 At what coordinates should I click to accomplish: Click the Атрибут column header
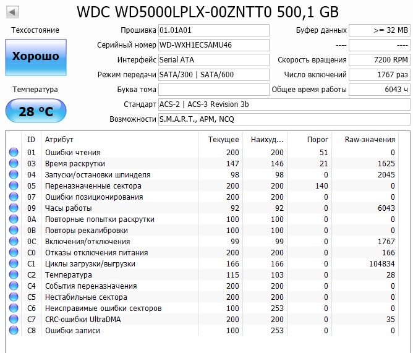tap(119, 139)
